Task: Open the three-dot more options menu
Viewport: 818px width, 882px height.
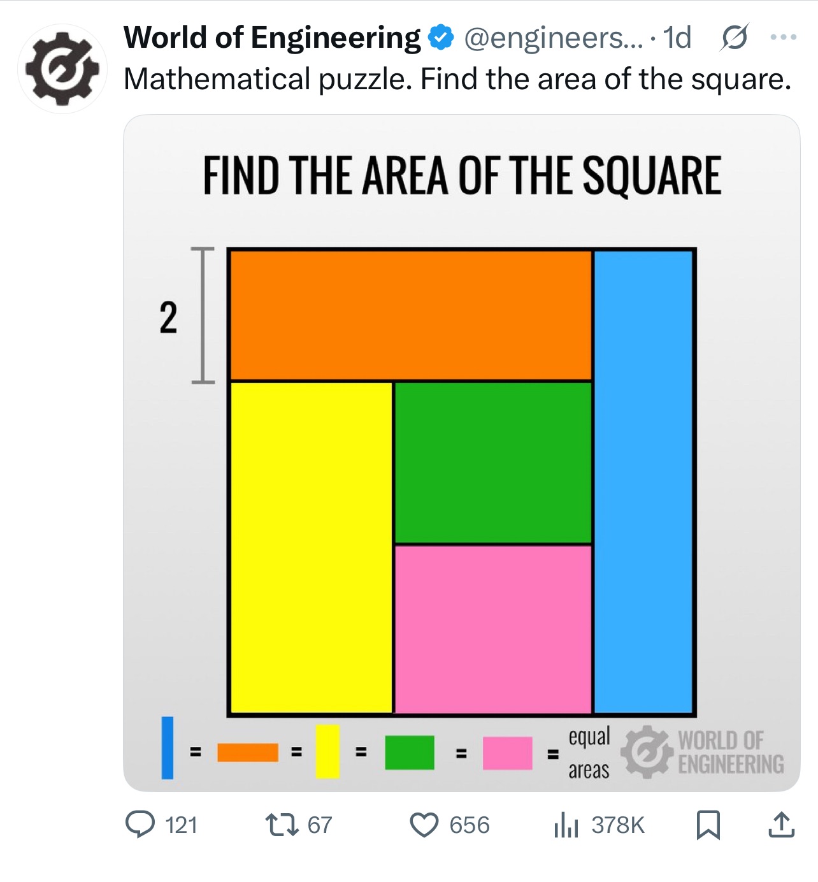Action: click(783, 38)
